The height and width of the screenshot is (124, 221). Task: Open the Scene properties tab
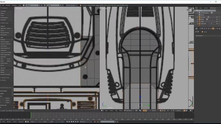coord(204,28)
